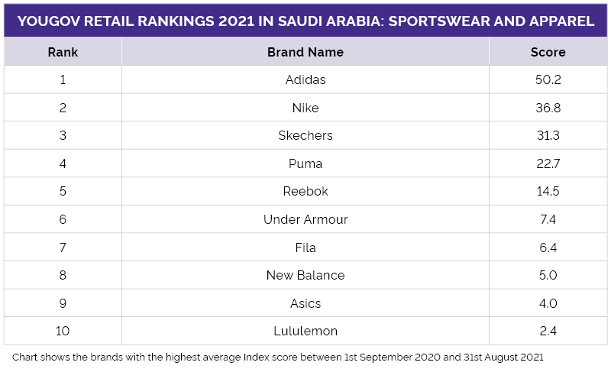The width and height of the screenshot is (611, 372).
Task: Click rank number 10 cell
Action: point(63,331)
